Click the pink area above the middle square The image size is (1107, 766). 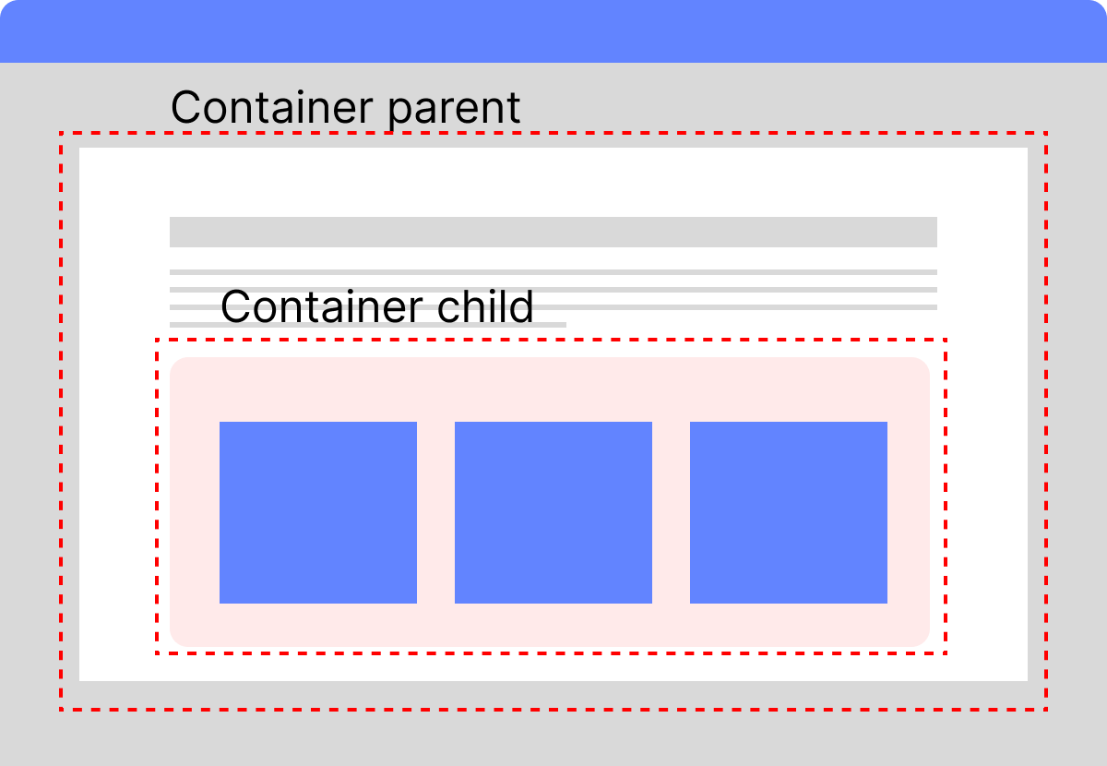point(553,389)
